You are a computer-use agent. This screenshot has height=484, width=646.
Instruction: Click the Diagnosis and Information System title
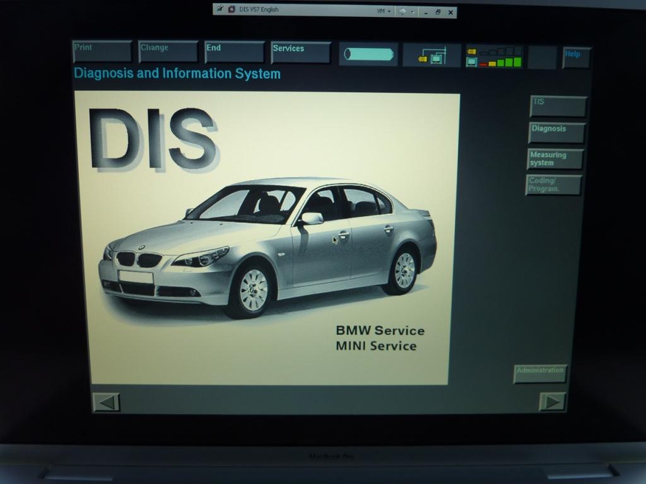177,73
